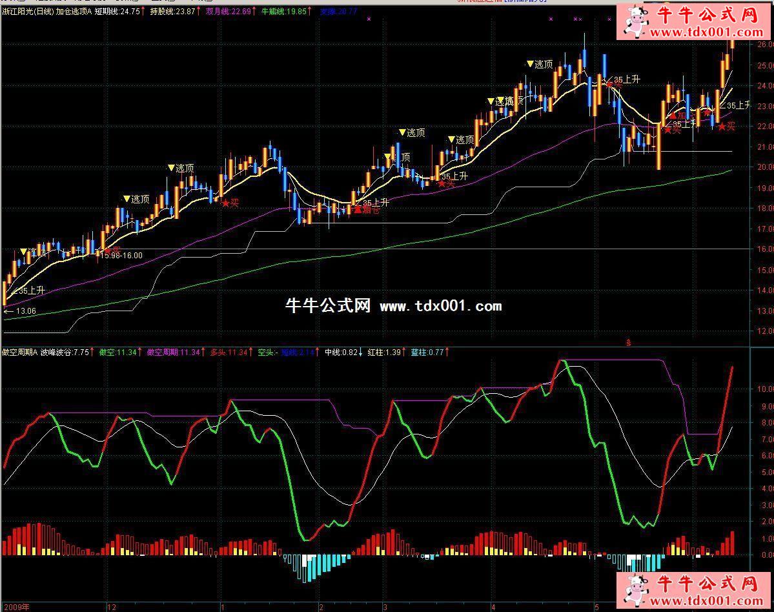
Task: Select month 12 on the time axis
Action: pos(110,607)
